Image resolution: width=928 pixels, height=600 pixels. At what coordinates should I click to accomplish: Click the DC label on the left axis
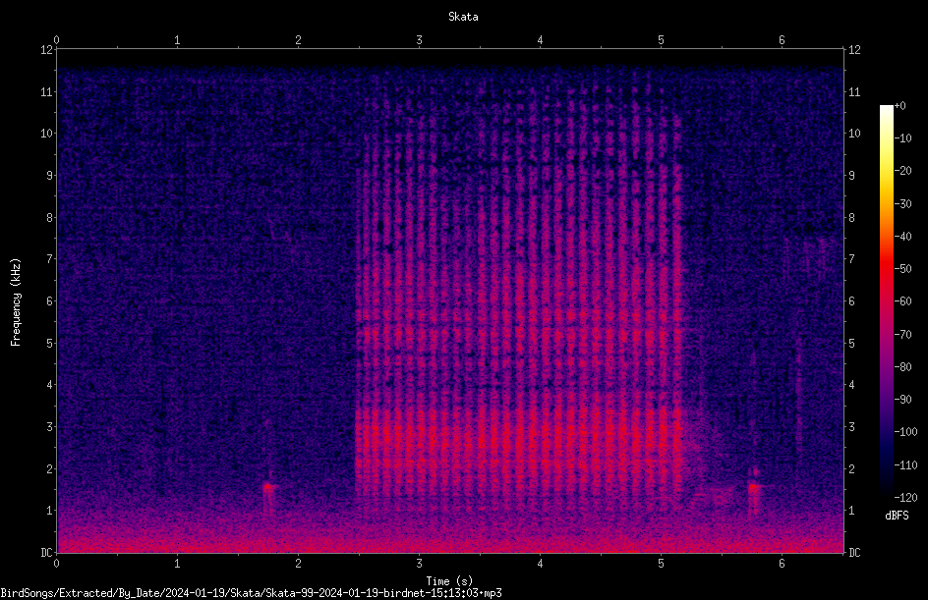point(46,553)
